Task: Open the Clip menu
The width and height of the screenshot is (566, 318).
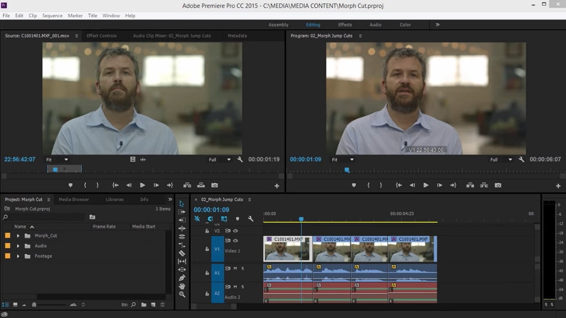Action: point(33,16)
